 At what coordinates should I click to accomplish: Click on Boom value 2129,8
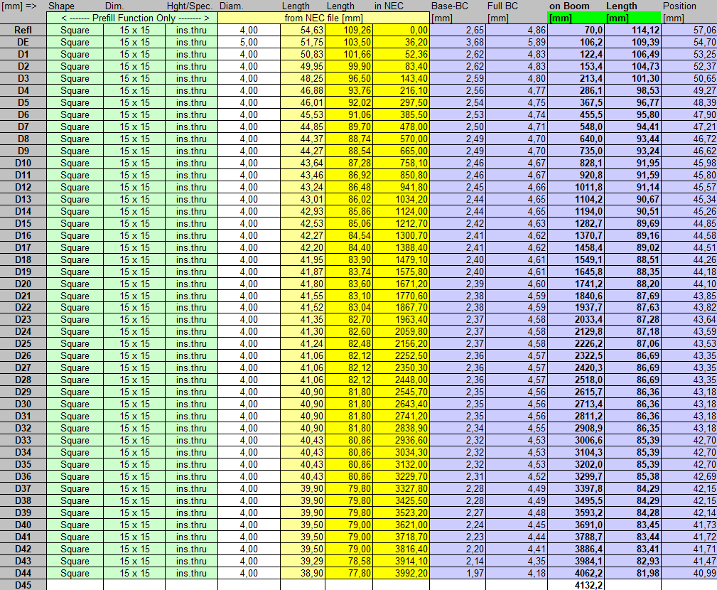pos(576,331)
